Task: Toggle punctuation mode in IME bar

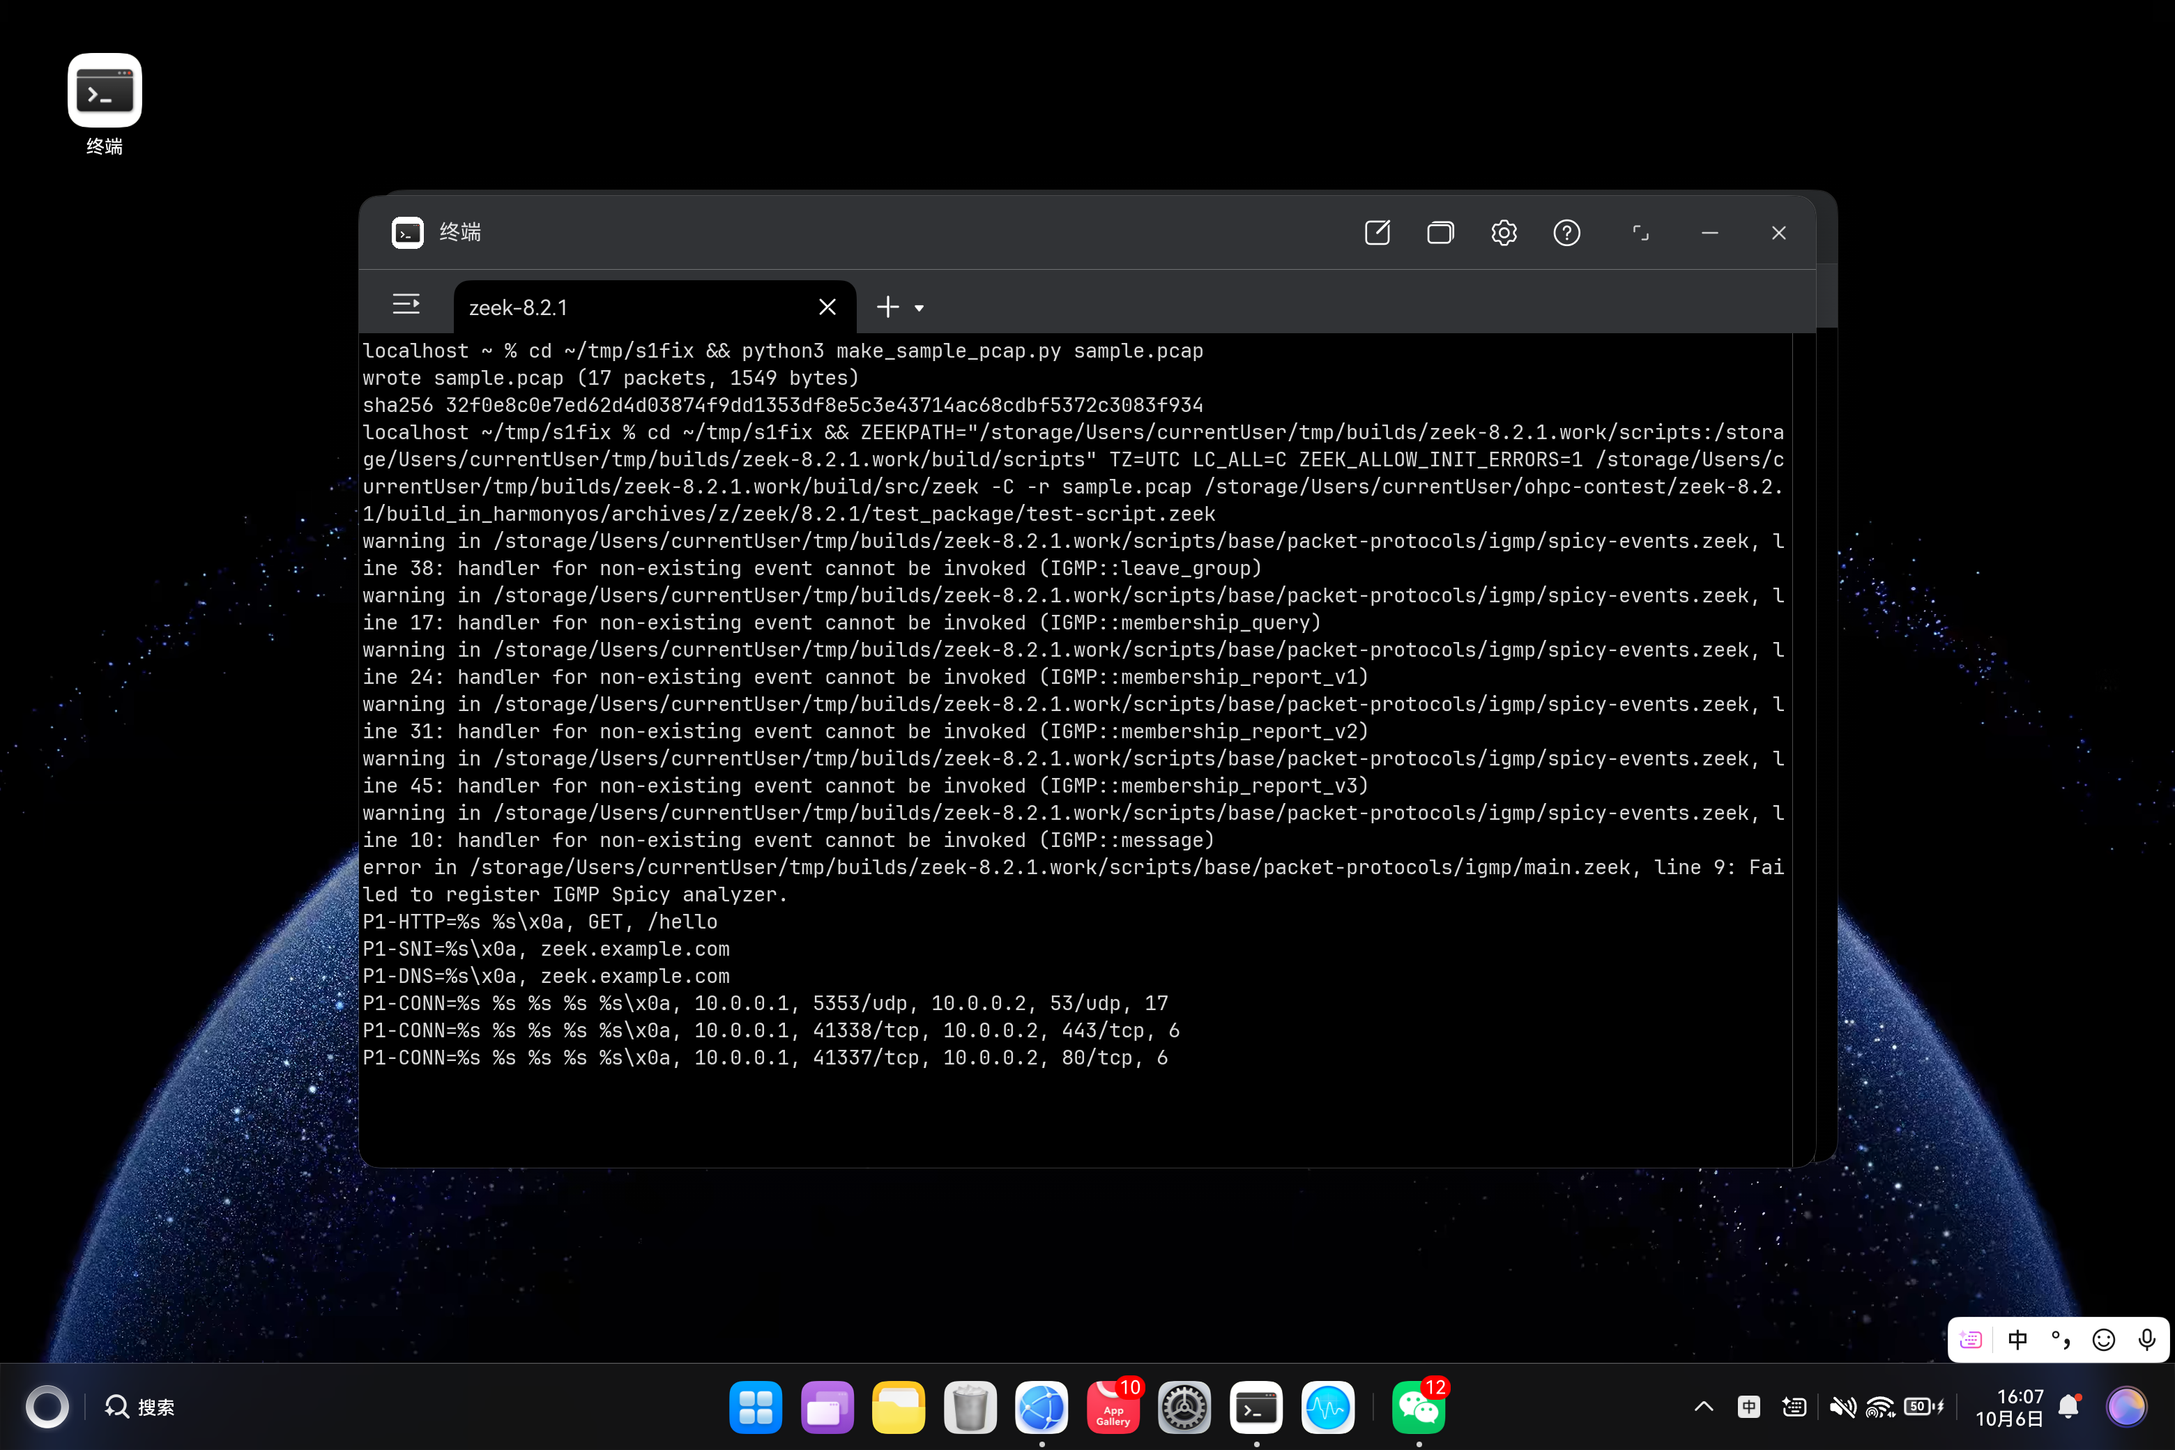Action: click(2061, 1339)
